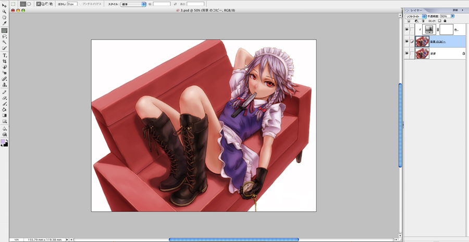Click the foreground color swatch
Viewport: 469px width, 242px height.
click(x=3, y=142)
